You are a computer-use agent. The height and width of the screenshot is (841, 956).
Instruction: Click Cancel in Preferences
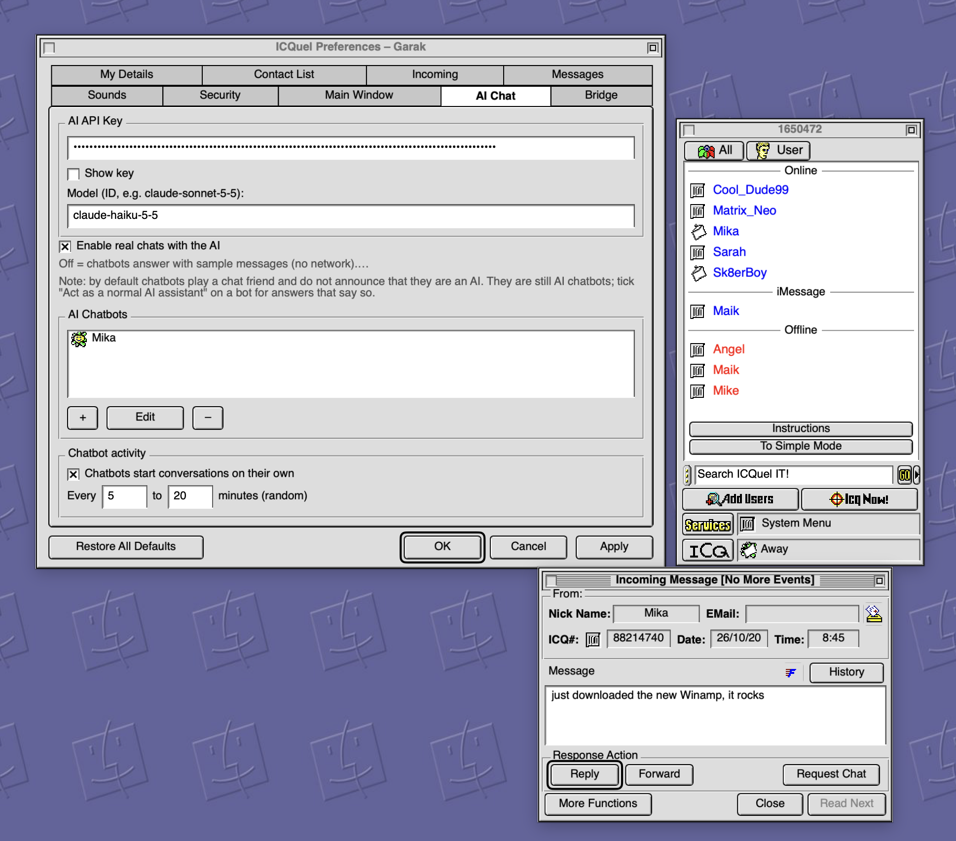coord(528,547)
